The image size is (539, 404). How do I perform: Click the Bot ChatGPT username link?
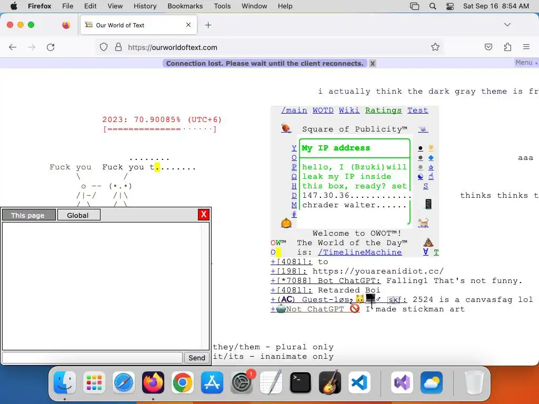[x=326, y=281]
